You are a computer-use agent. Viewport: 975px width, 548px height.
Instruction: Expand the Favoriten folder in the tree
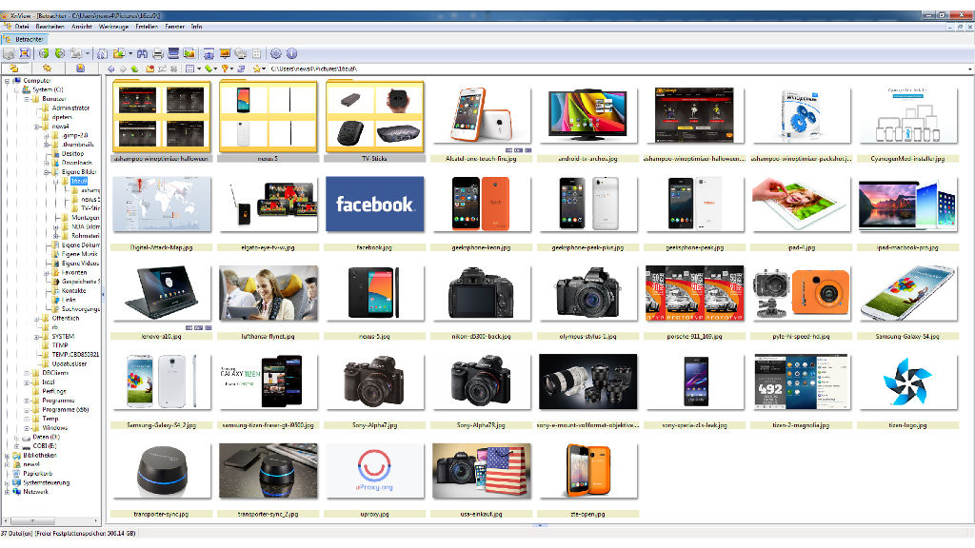click(46, 273)
